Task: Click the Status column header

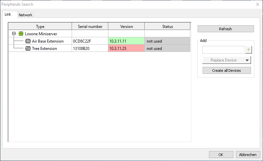Action: [x=168, y=26]
